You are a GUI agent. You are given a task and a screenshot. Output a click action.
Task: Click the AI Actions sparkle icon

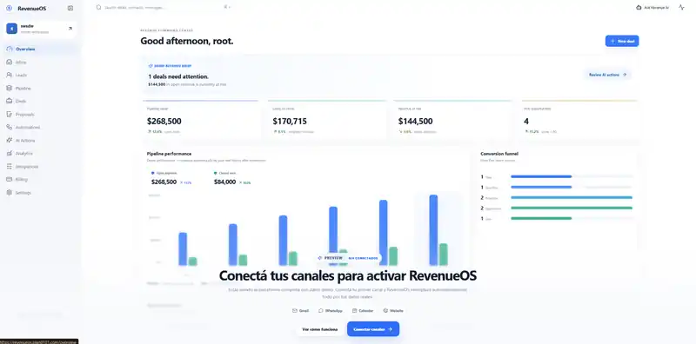[10, 140]
